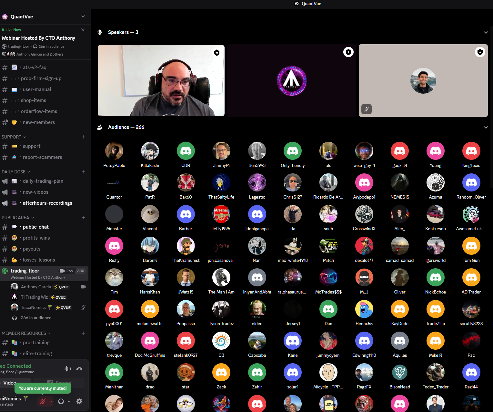Click muted mic indicator on third speaker tile

coord(367,109)
